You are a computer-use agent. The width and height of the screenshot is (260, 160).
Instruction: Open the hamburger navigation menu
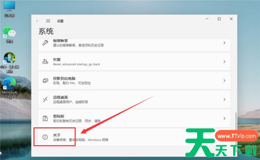48,21
